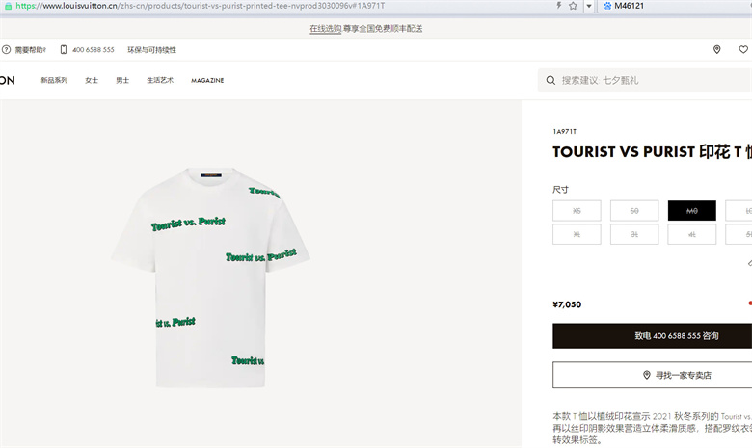Viewport: 752px width, 448px height.
Task: Open the 新品系列 menu
Action: tap(54, 81)
